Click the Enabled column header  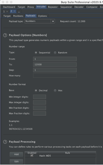click(32, 153)
